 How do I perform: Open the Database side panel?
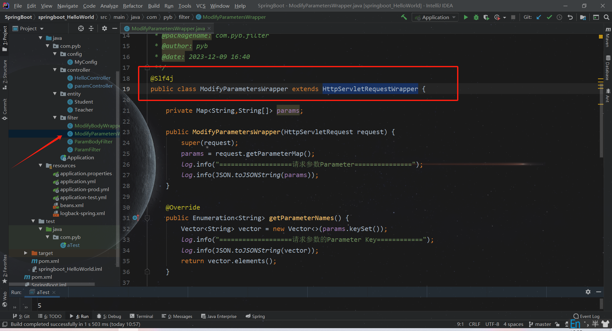pos(608,68)
